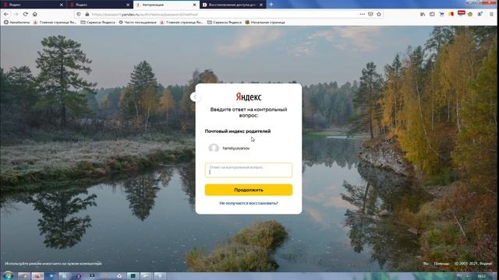Close the Авторизация tab
This screenshot has height=280, width=499.
click(x=194, y=5)
